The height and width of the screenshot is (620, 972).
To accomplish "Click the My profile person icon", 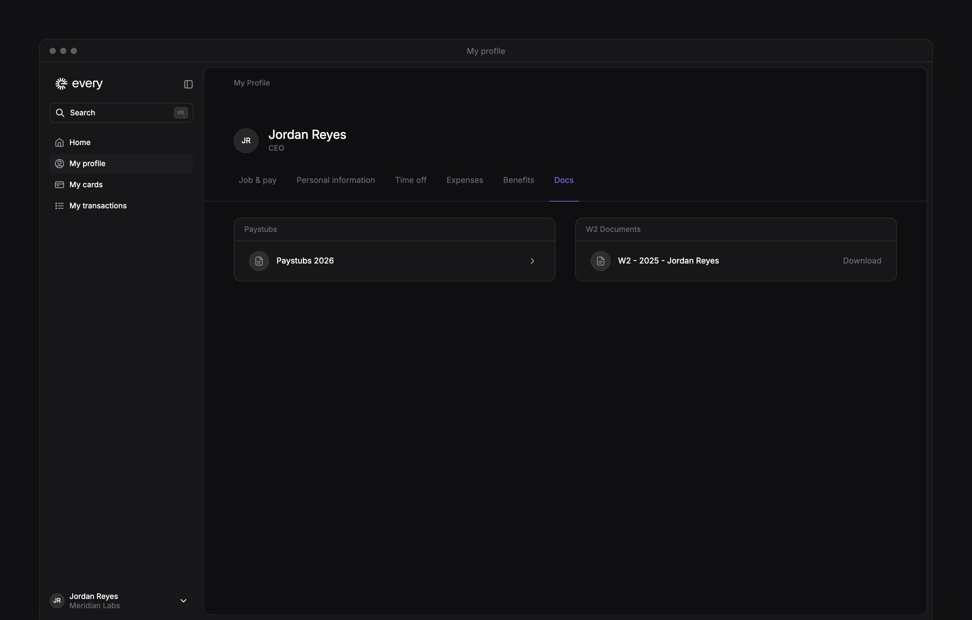I will tap(59, 163).
